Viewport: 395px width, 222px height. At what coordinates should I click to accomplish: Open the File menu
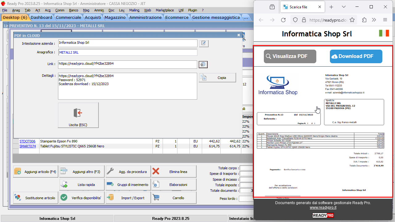pyautogui.click(x=5, y=10)
